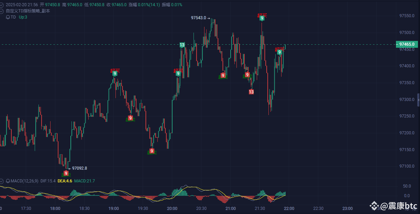Image resolution: width=420 pixels, height=214 pixels.
Task: Click the 97500 price axis label
Action: tap(407, 33)
